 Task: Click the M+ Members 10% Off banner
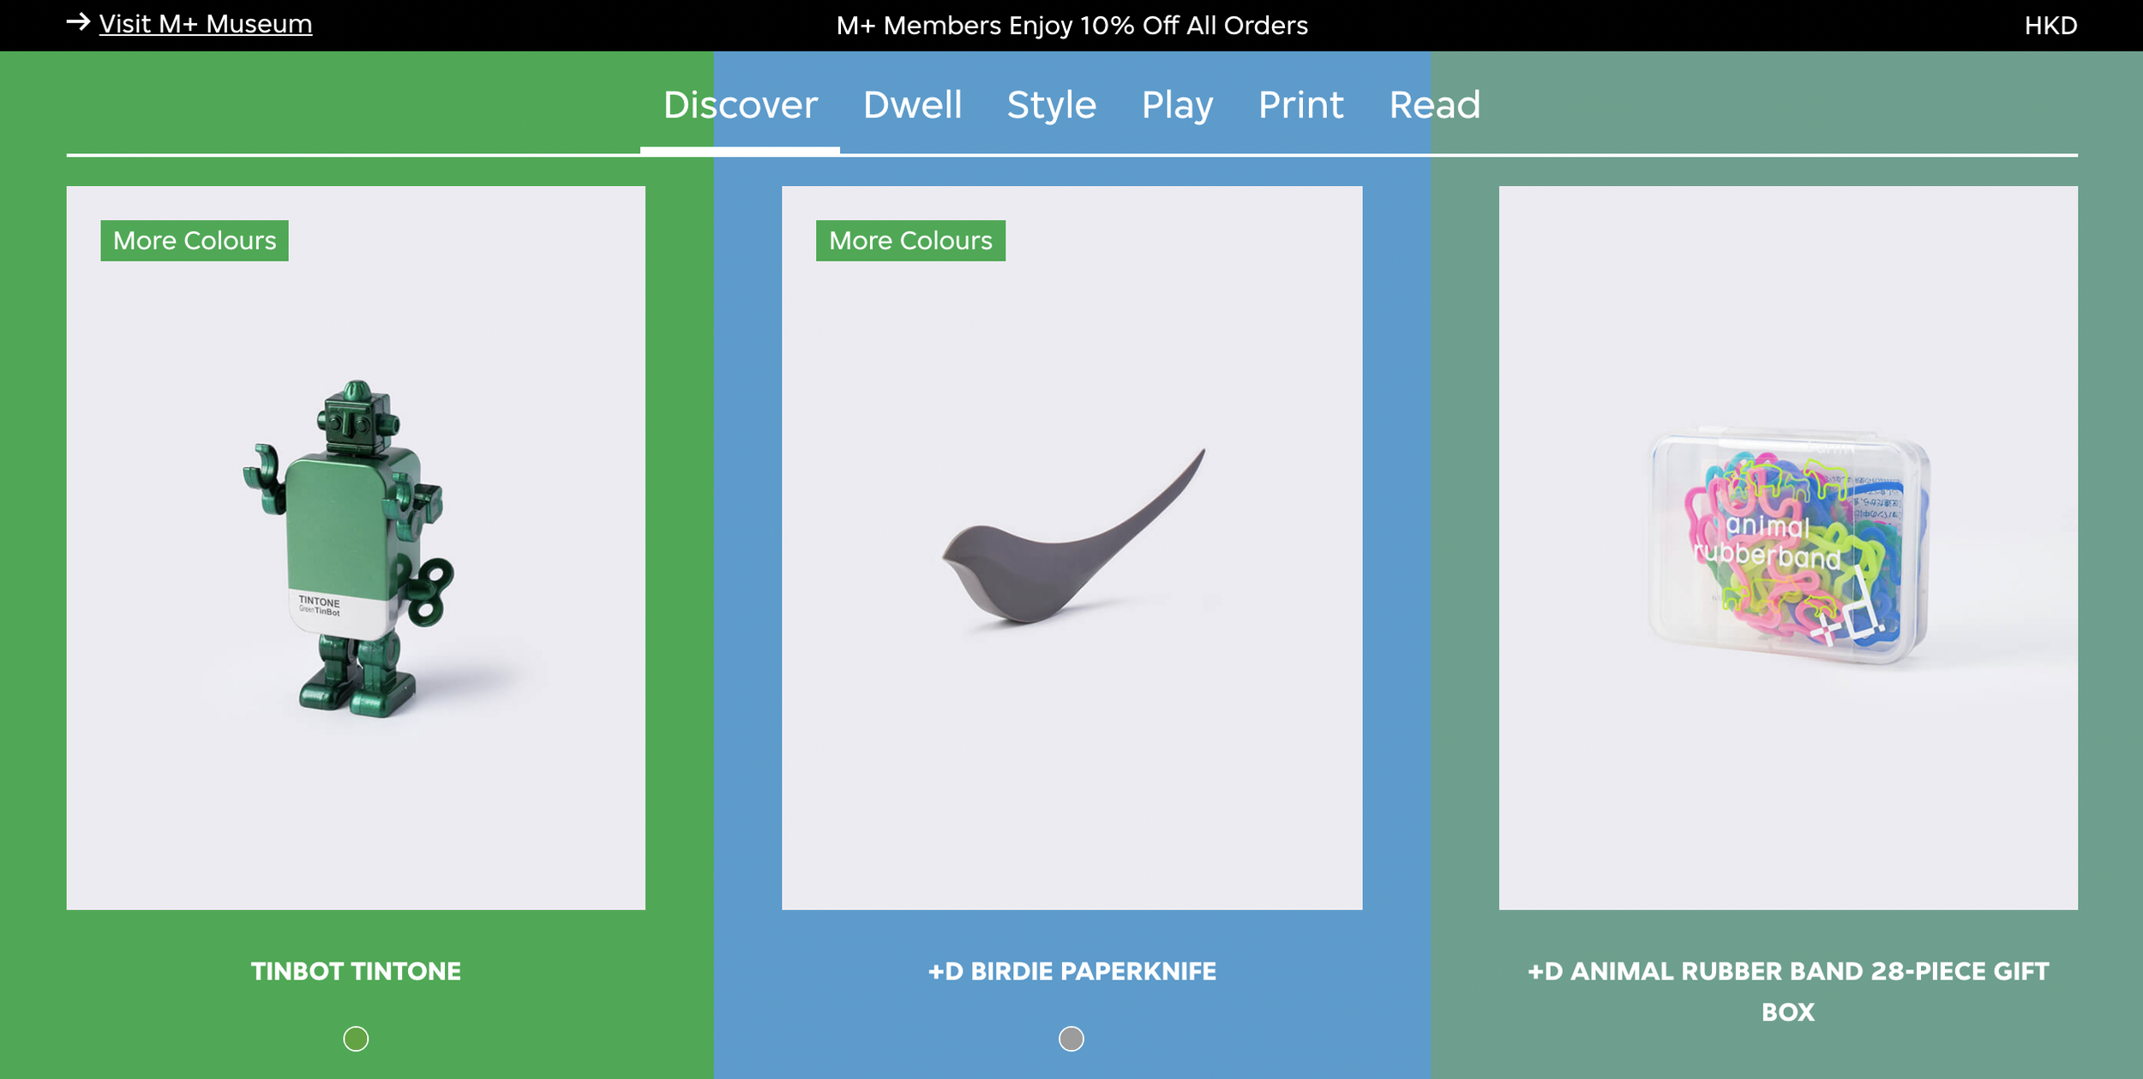click(x=1071, y=26)
